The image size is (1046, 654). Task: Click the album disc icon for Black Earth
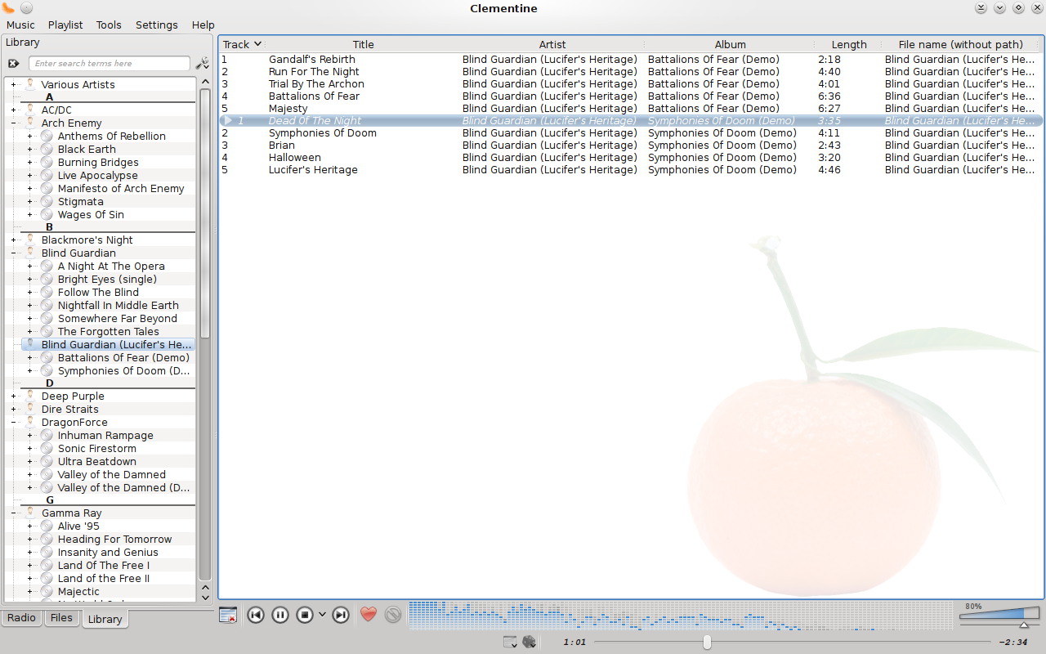pos(47,149)
